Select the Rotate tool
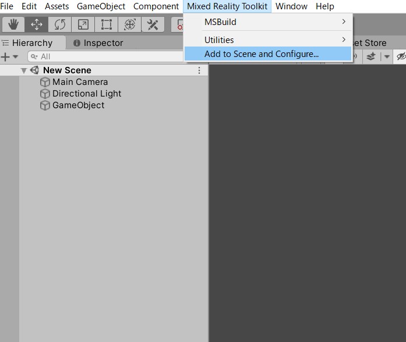 click(60, 24)
